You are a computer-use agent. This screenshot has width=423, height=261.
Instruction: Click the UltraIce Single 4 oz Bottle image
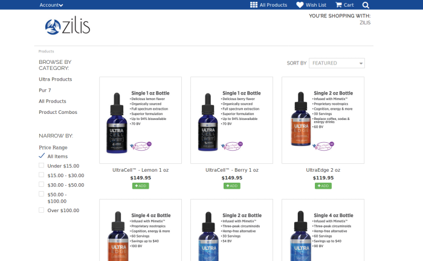coord(323,230)
